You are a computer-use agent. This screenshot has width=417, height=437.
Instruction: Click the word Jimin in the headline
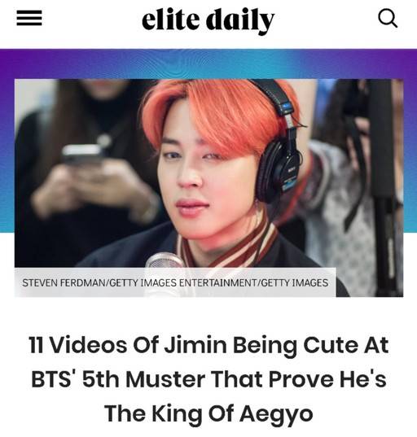(195, 345)
